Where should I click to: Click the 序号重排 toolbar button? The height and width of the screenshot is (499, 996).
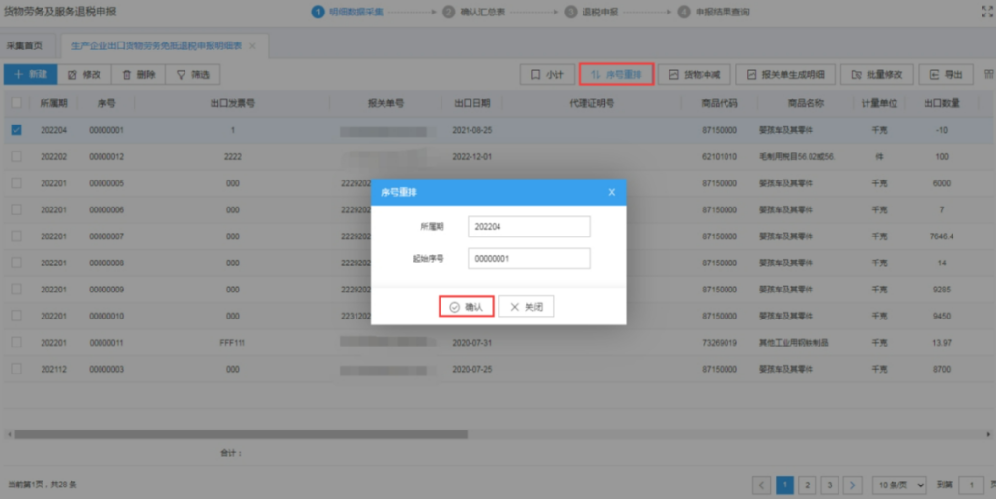click(616, 74)
